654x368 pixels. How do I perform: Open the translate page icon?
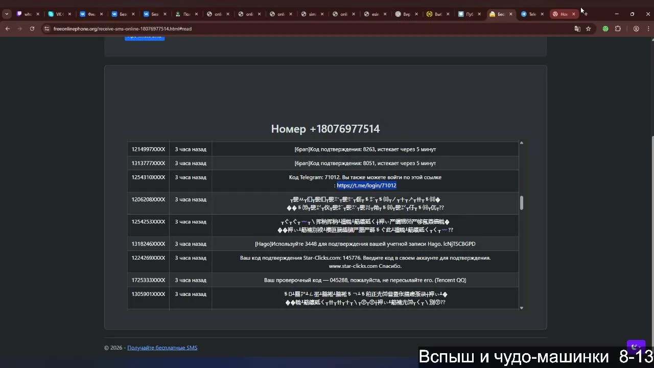(577, 29)
